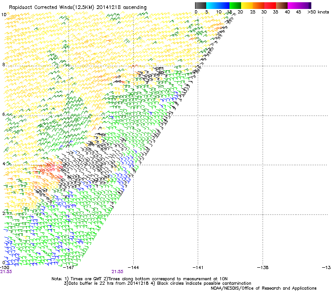This screenshot has width=331, height=291.
Task: Click the purple 21:55 time near -144
Action: (117, 272)
